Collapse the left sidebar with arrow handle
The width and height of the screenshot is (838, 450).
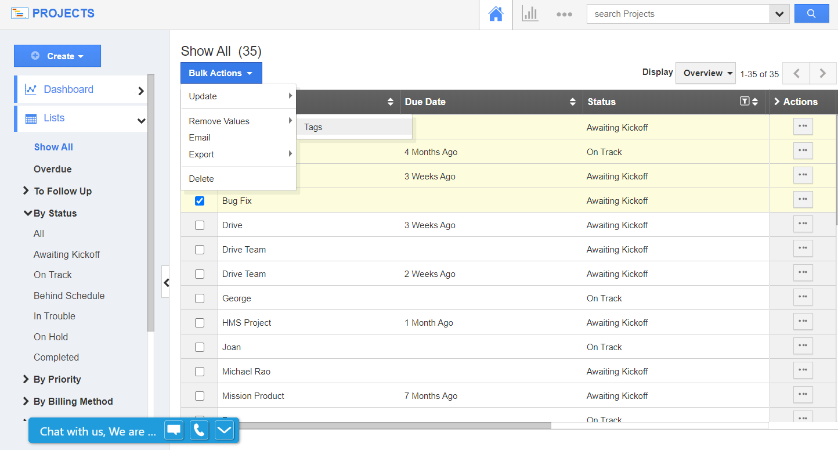point(166,283)
